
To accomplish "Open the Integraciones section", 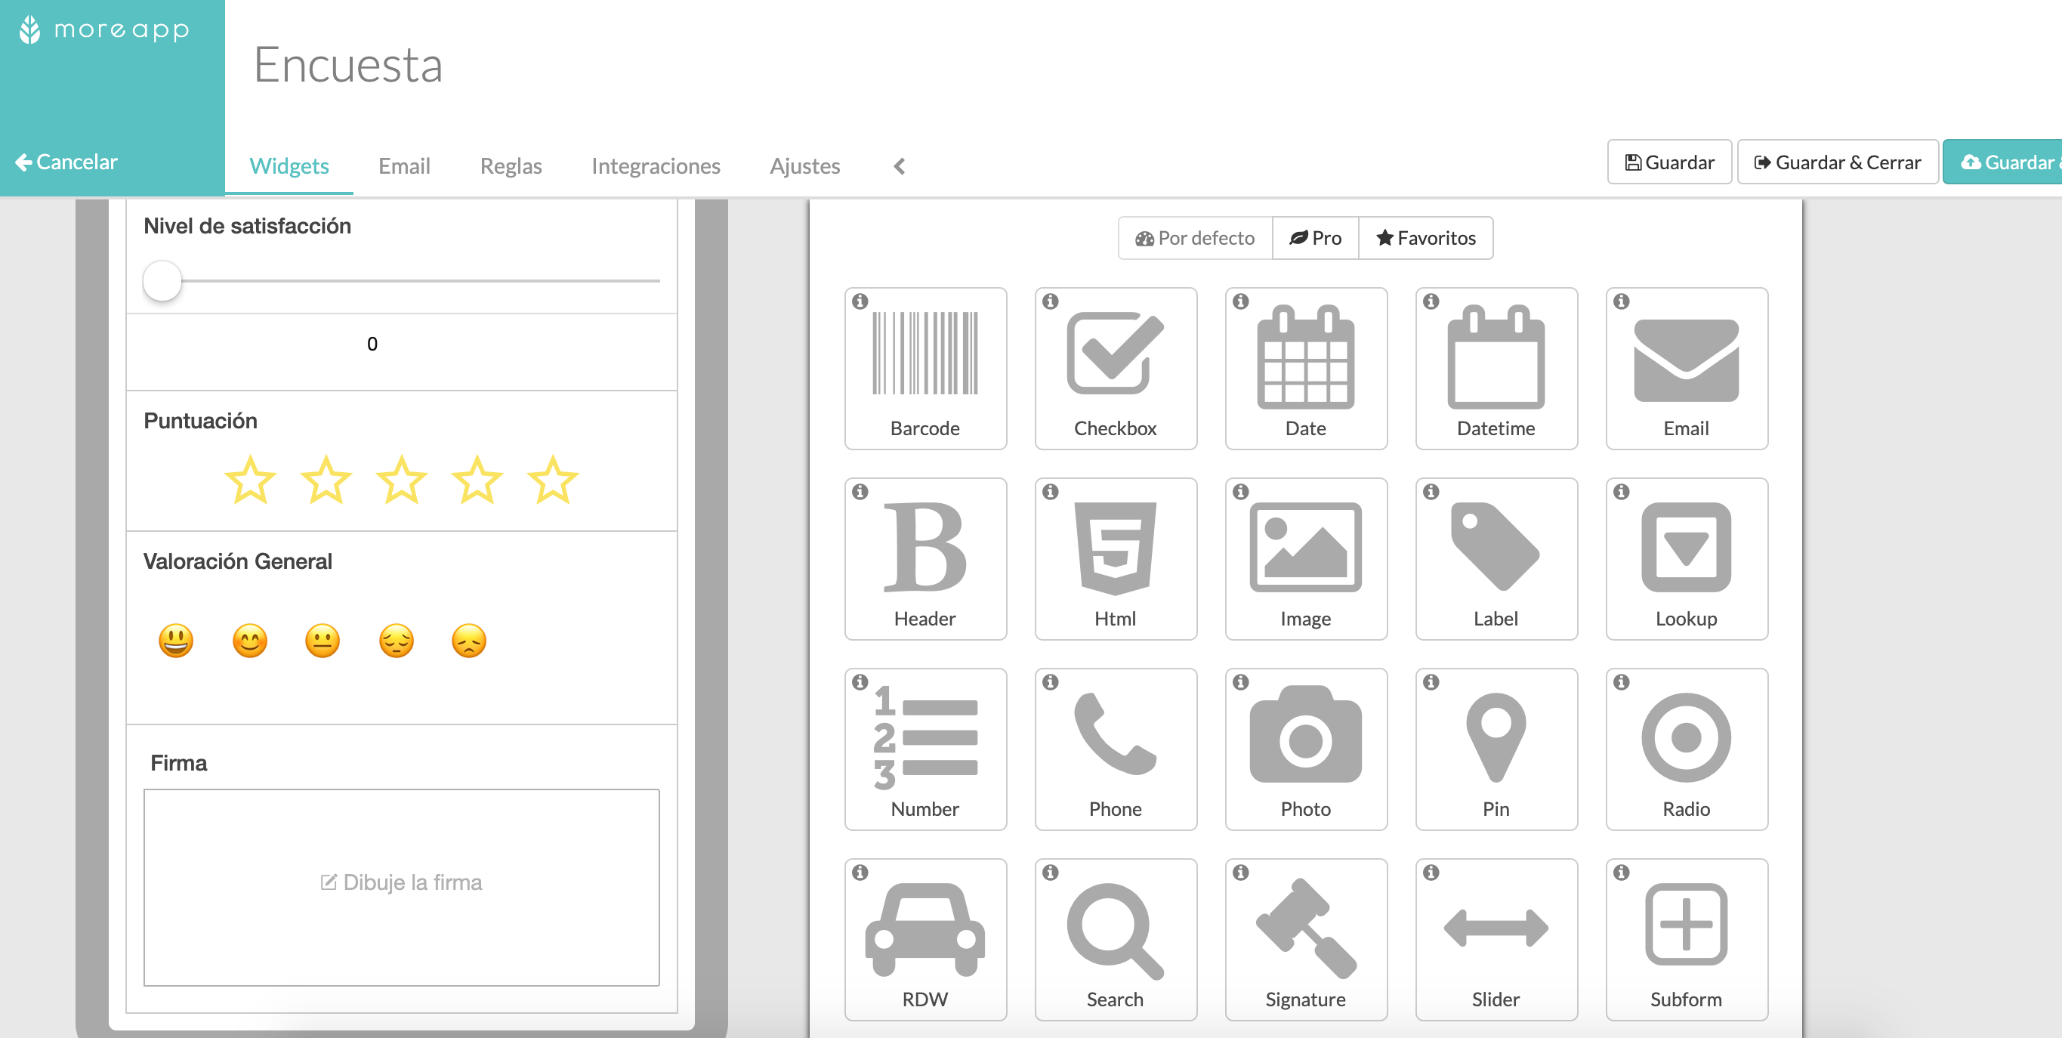I will coord(656,165).
